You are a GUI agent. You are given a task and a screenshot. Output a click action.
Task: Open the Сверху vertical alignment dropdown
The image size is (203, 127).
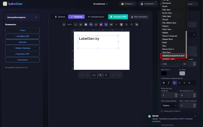click(x=170, y=106)
